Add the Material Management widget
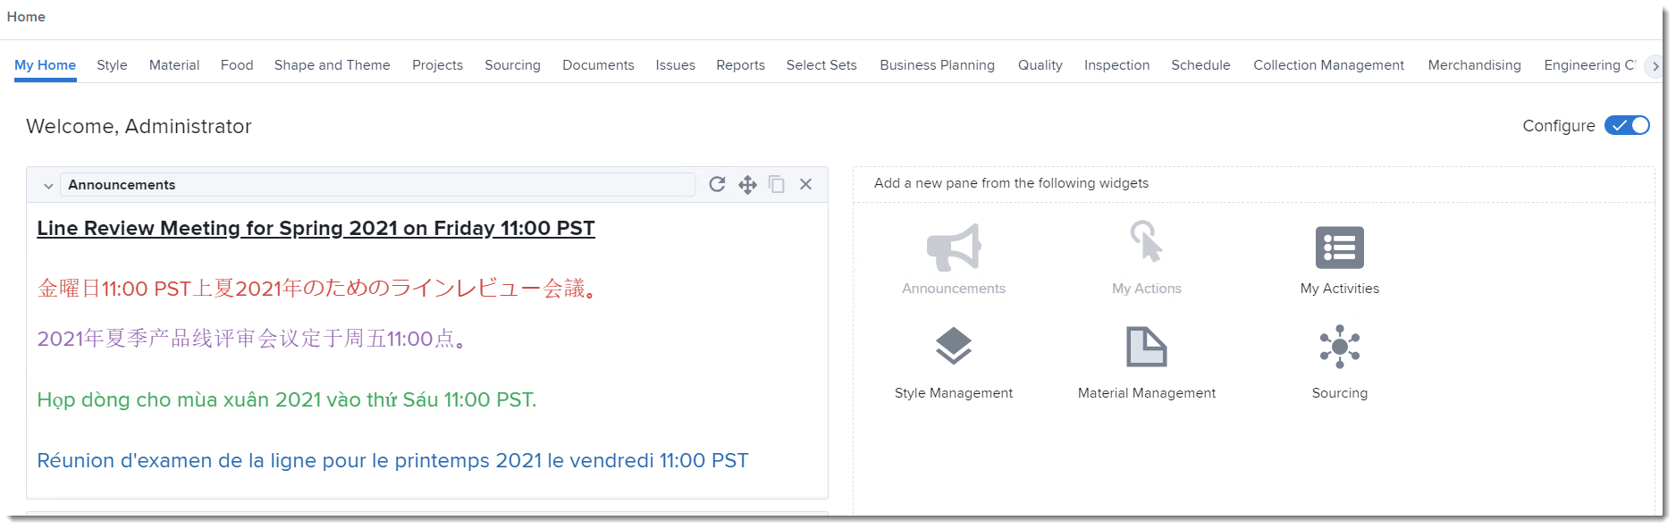Screen dimensions: 1676x529 point(1146,348)
